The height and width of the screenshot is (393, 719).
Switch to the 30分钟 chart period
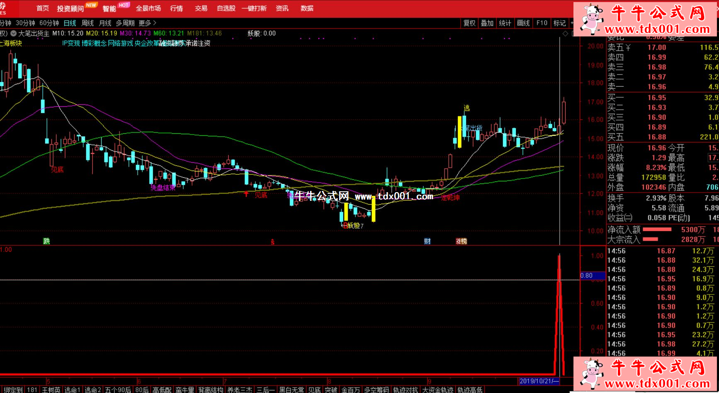25,23
